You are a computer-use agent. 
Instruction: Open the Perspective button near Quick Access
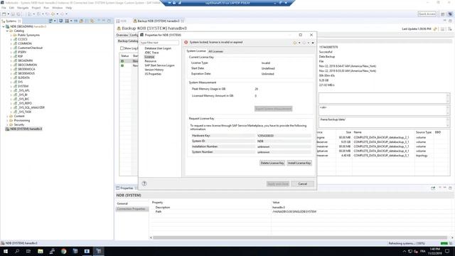point(443,14)
